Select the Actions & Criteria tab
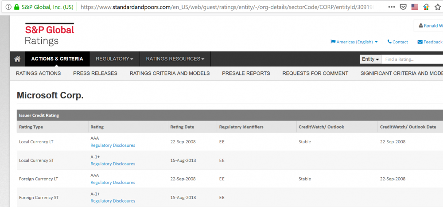Image resolution: width=443 pixels, height=207 pixels. coord(57,59)
